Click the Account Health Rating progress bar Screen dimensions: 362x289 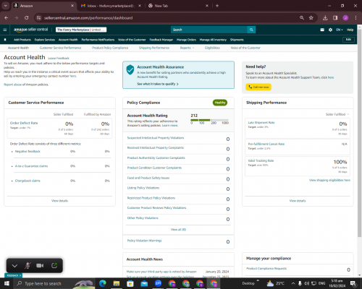[209, 120]
